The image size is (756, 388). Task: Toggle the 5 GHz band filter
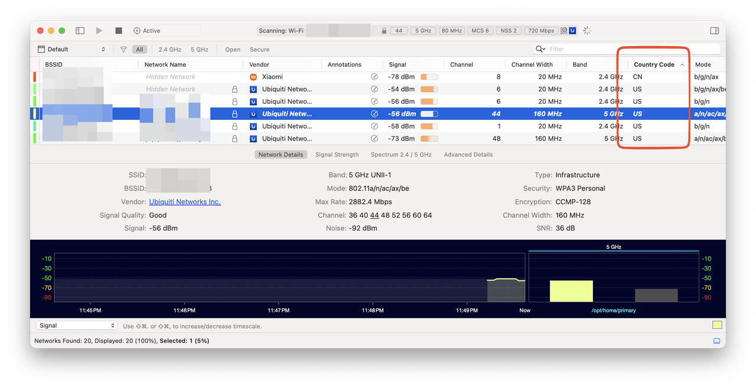(x=200, y=50)
